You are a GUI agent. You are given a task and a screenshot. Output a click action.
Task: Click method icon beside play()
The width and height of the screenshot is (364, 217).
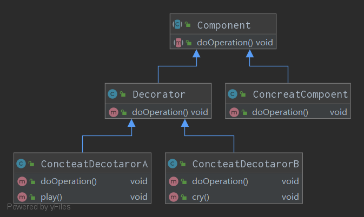(22, 196)
